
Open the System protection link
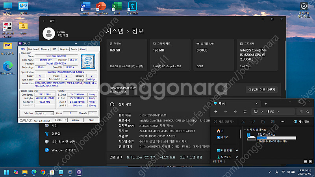[x=168, y=157]
